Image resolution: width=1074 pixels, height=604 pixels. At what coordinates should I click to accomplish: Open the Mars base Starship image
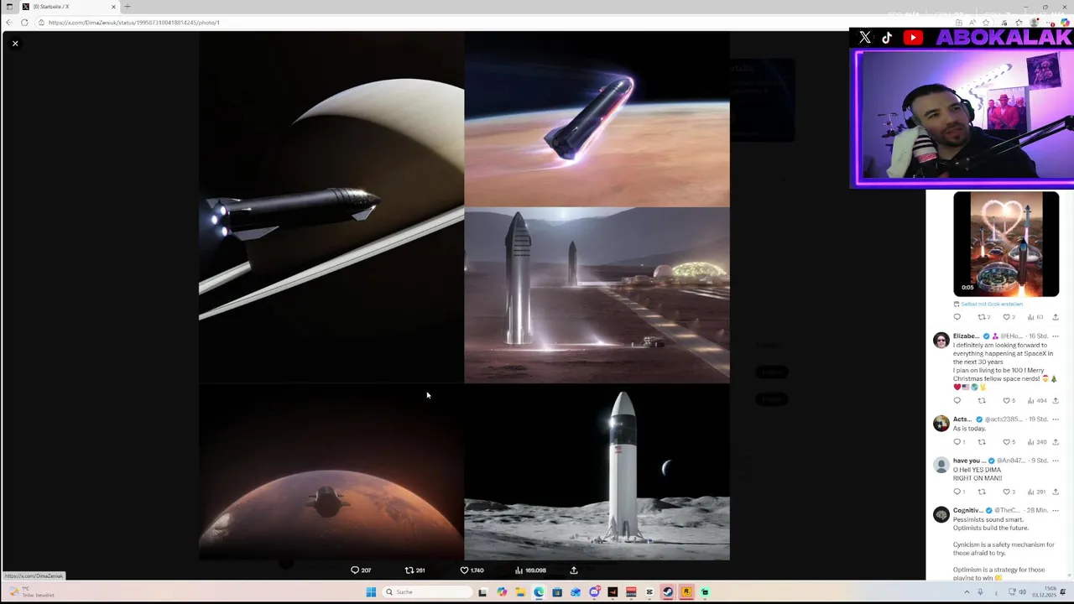coord(597,295)
